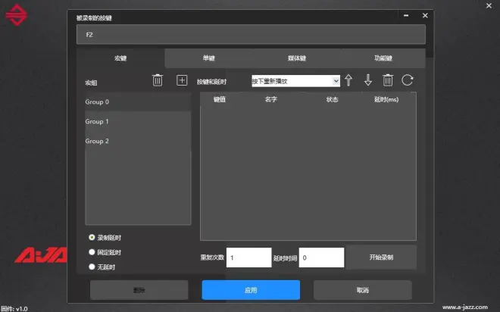Delete key entry using right-side trash icon
Viewport: 500px width, 312px height.
[x=388, y=80]
